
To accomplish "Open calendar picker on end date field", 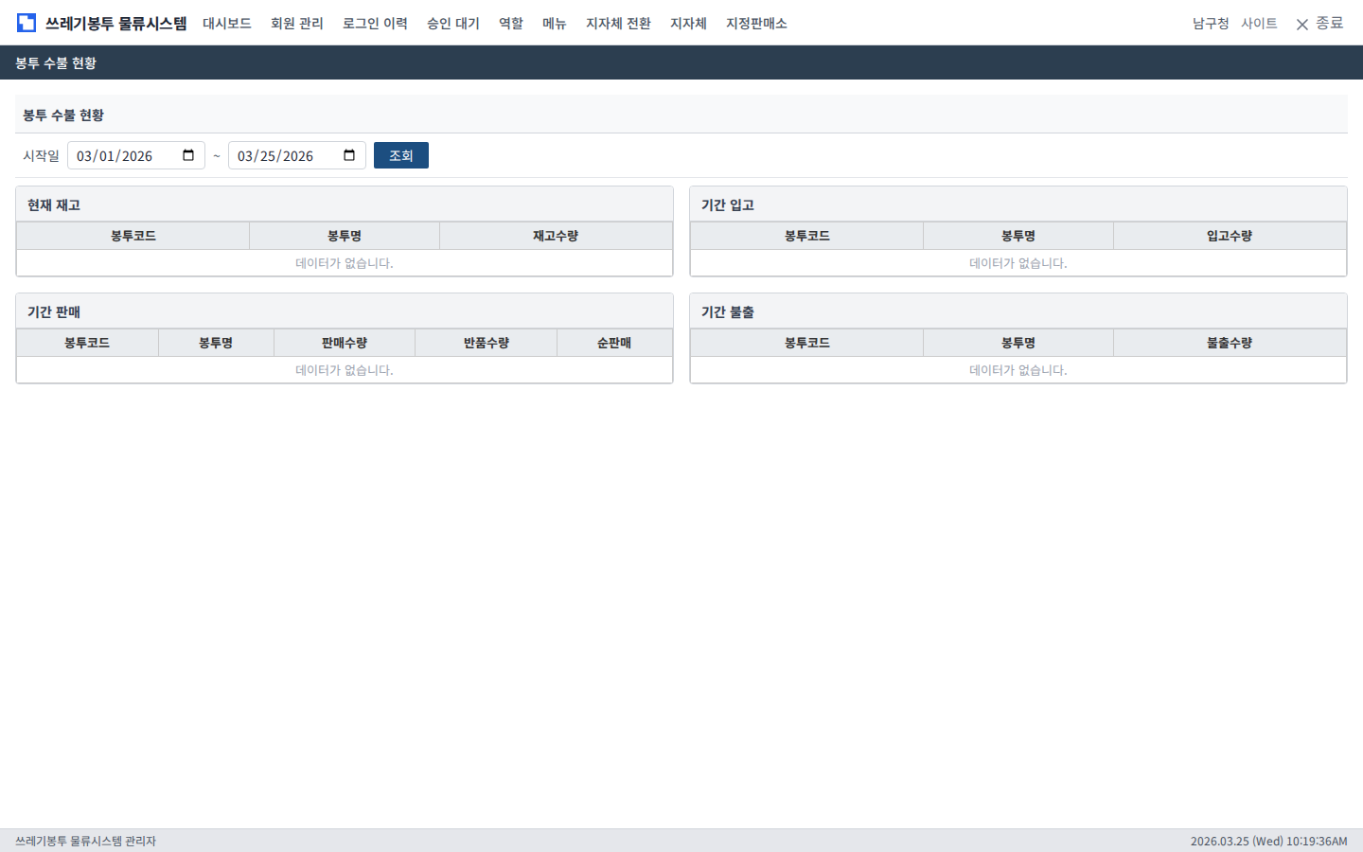I will click(349, 155).
